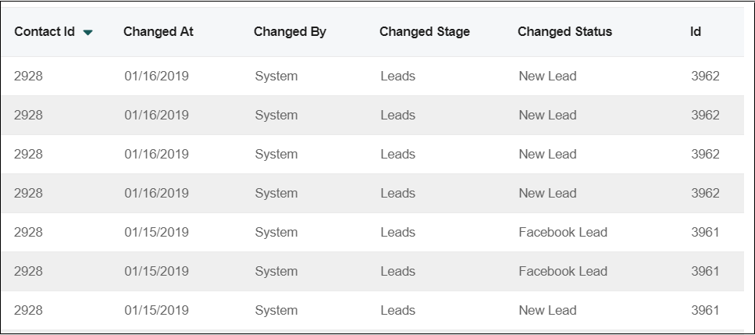
Task: Sort by Changed At column header
Action: [158, 32]
